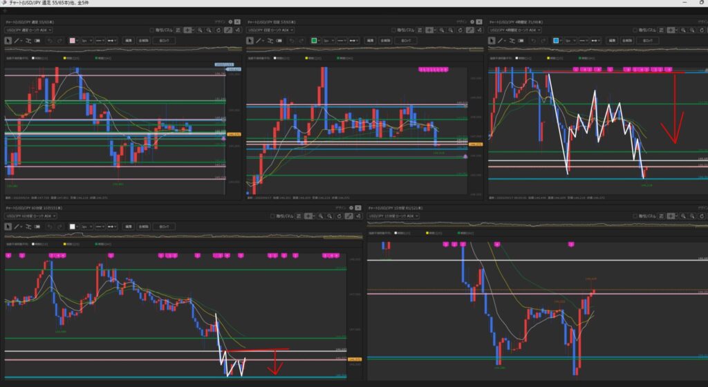The height and width of the screenshot is (387, 708).
Task: Open green color swatch in daily chart
Action: (314, 41)
